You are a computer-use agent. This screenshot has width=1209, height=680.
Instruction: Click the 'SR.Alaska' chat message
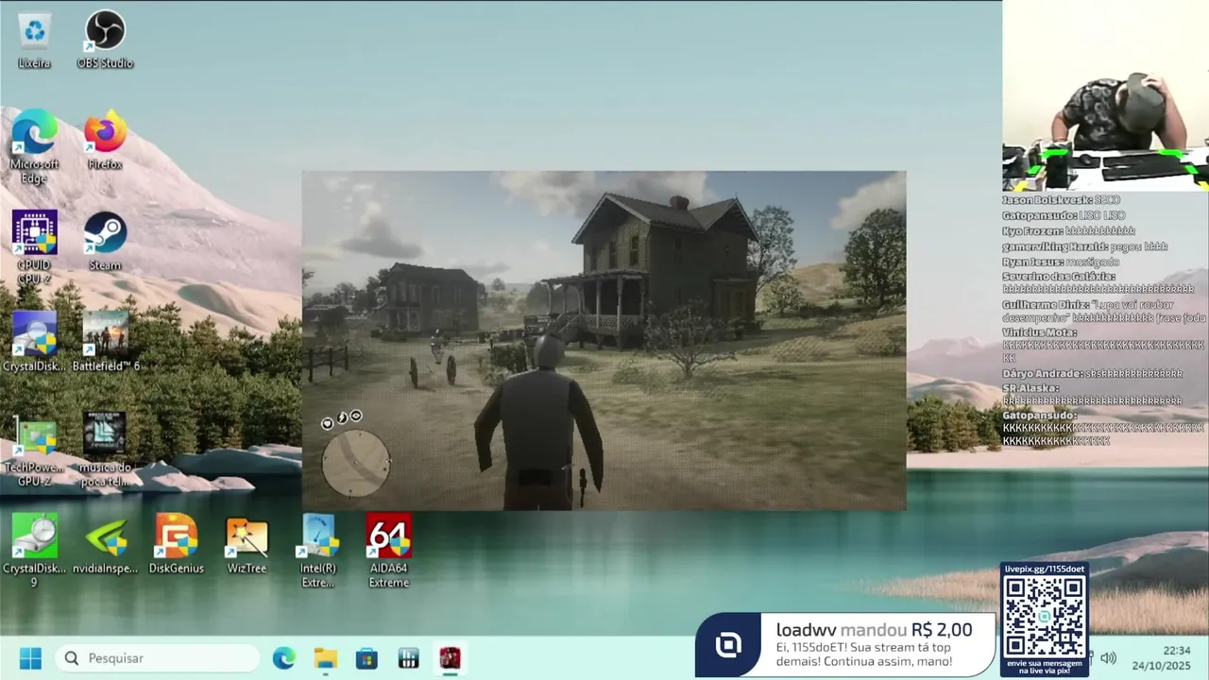[1092, 395]
